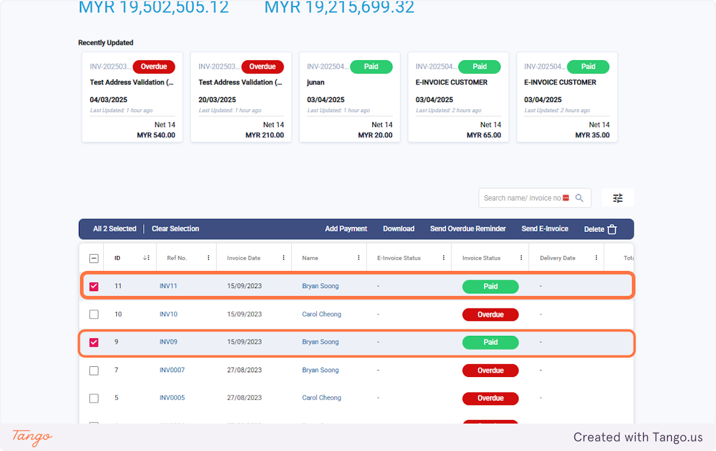Click Send E-Invoice
The width and height of the screenshot is (716, 451).
(x=545, y=228)
